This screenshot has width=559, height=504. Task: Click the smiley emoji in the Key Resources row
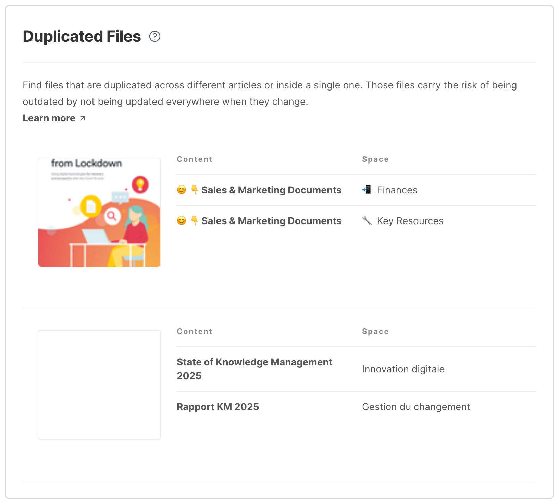pos(182,220)
